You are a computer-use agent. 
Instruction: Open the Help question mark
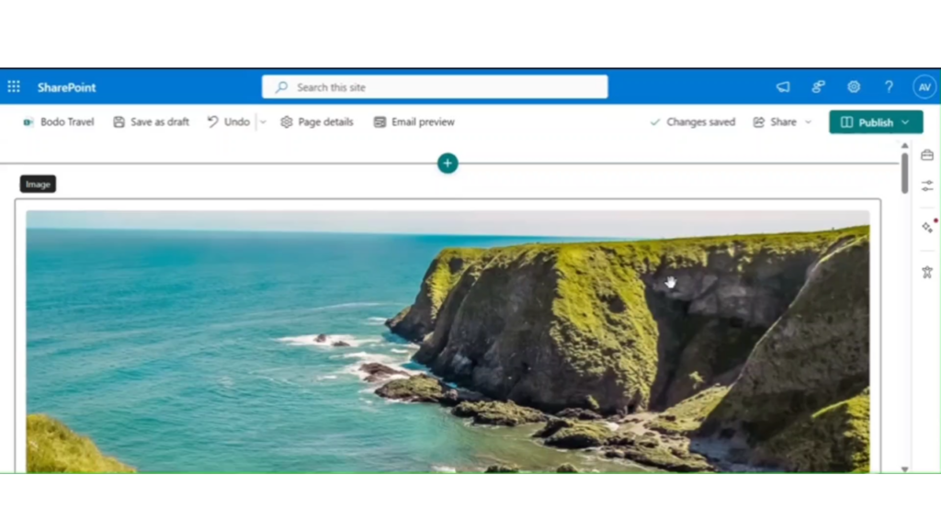(x=889, y=87)
